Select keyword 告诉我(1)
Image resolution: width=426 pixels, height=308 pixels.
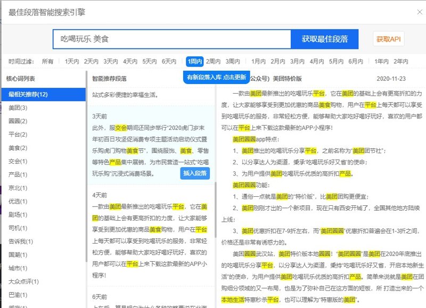(21, 242)
